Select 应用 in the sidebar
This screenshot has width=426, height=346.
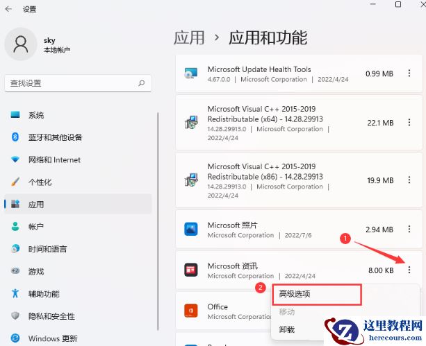pos(78,204)
